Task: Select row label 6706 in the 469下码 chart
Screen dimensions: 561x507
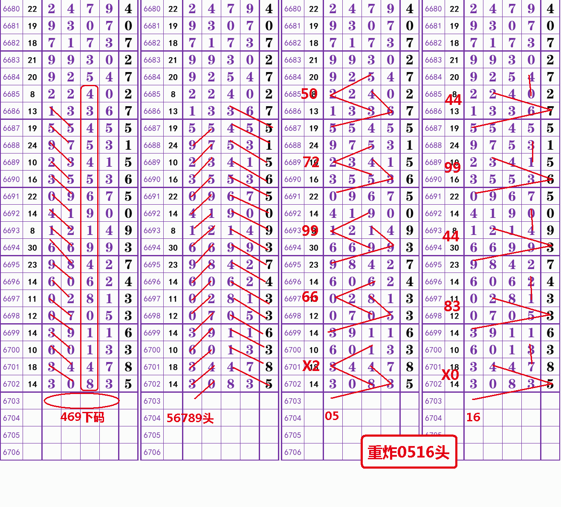Action: 12,452
